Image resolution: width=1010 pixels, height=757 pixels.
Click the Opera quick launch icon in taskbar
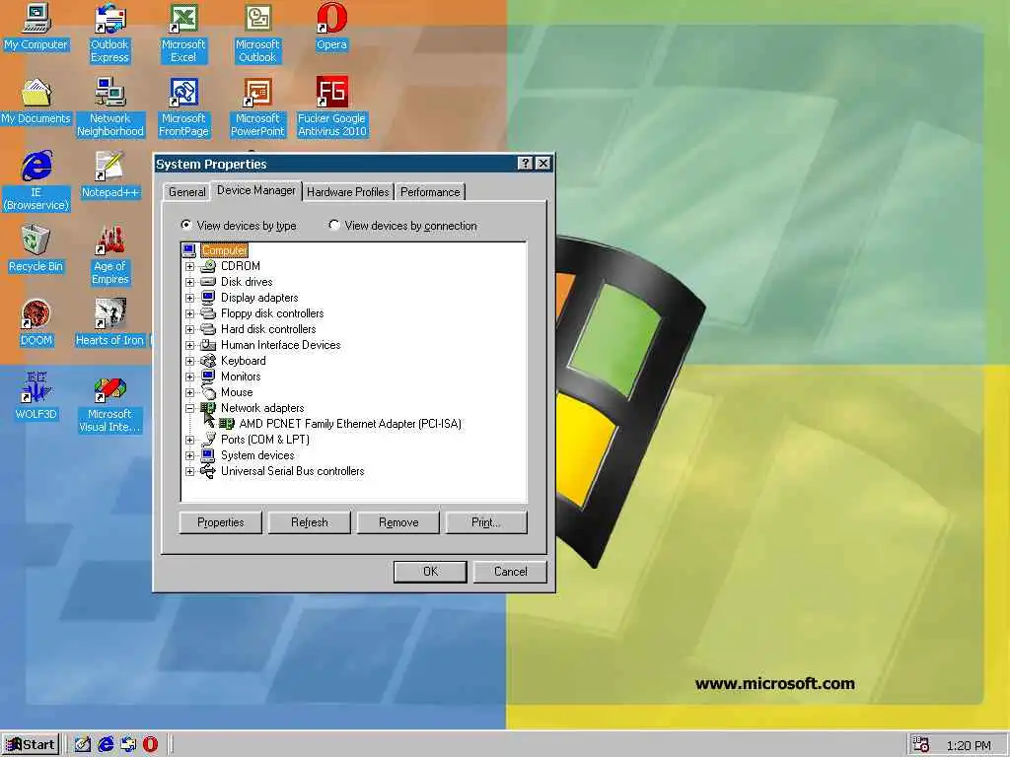tap(150, 744)
